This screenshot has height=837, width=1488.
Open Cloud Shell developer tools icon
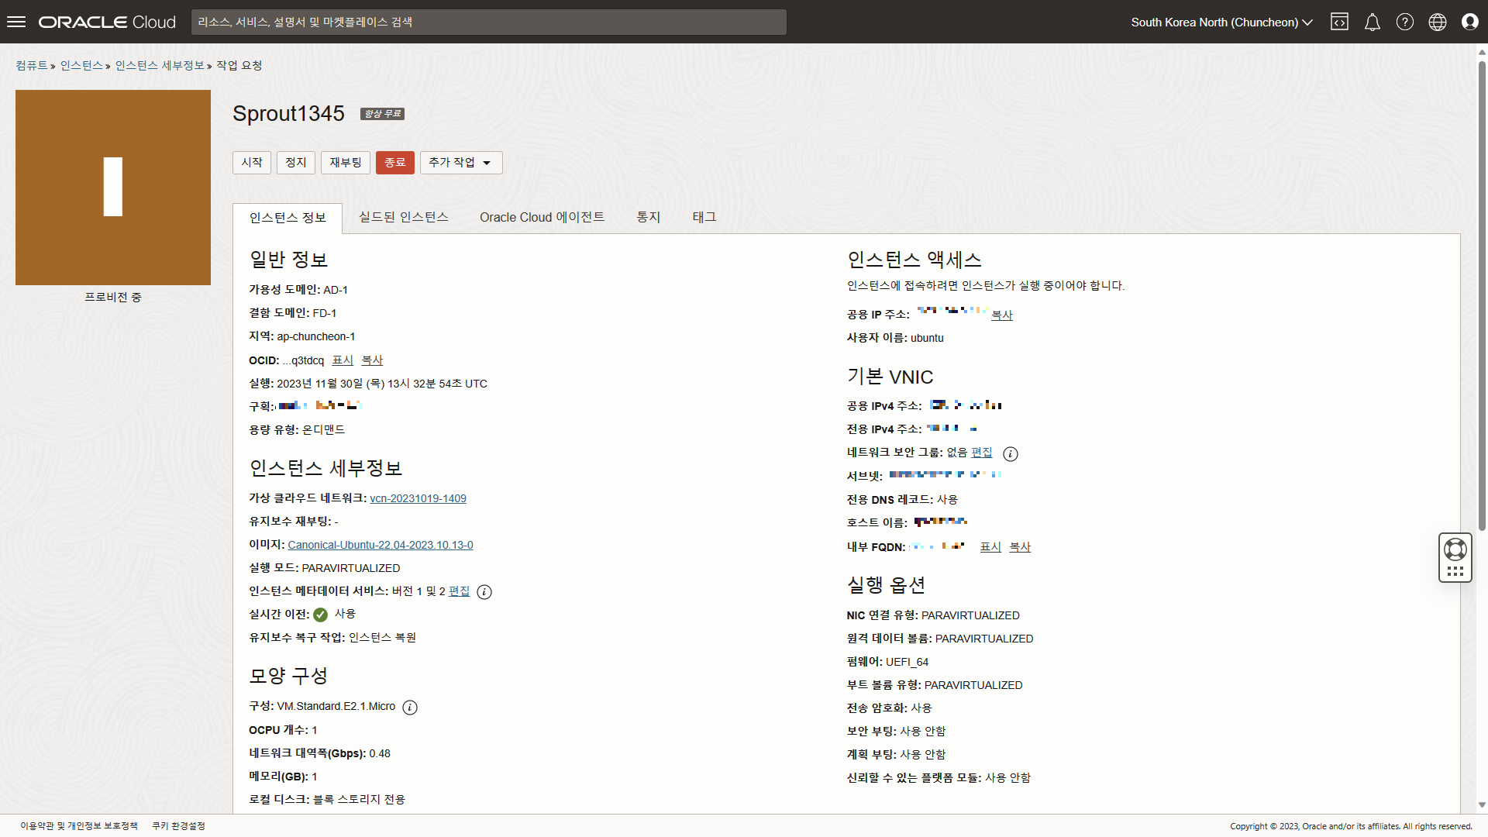[x=1339, y=22]
